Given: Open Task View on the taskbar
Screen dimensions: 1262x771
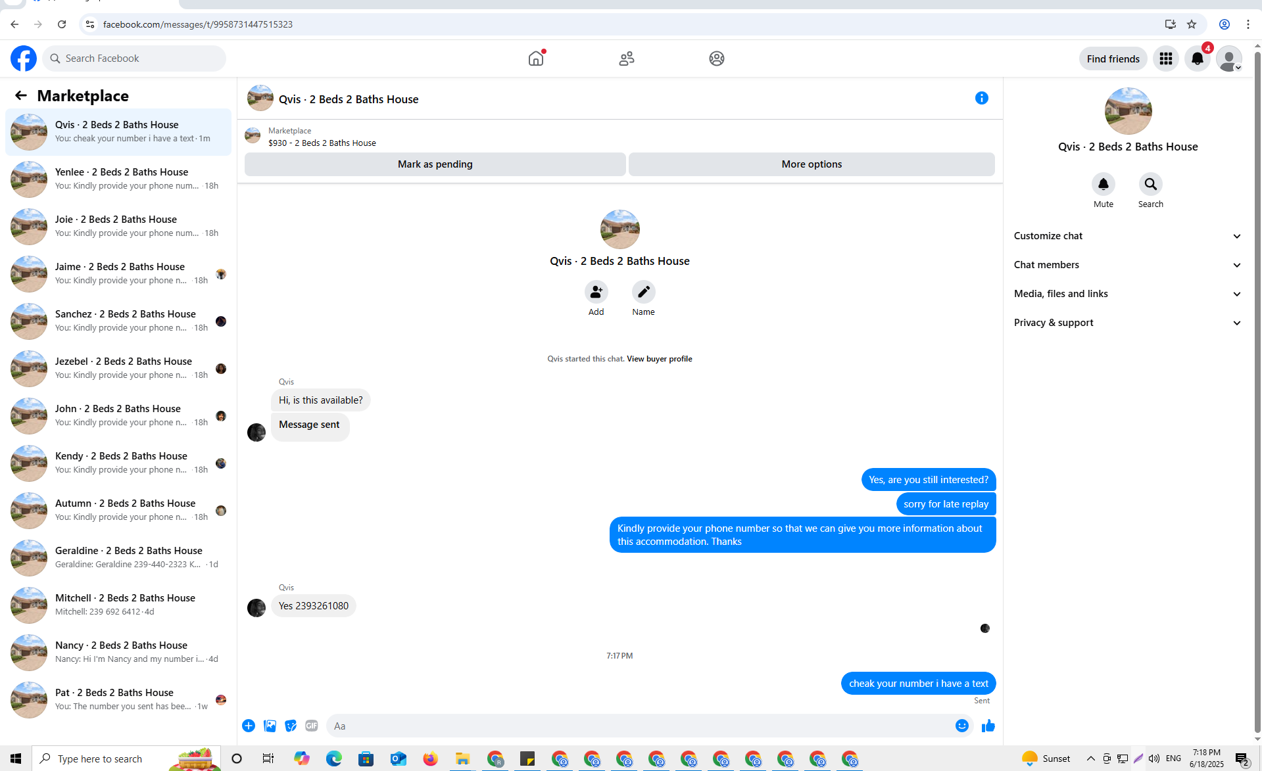Looking at the screenshot, I should (268, 759).
